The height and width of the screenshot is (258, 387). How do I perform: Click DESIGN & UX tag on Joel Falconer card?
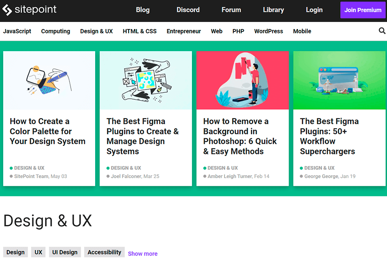pyautogui.click(x=126, y=168)
